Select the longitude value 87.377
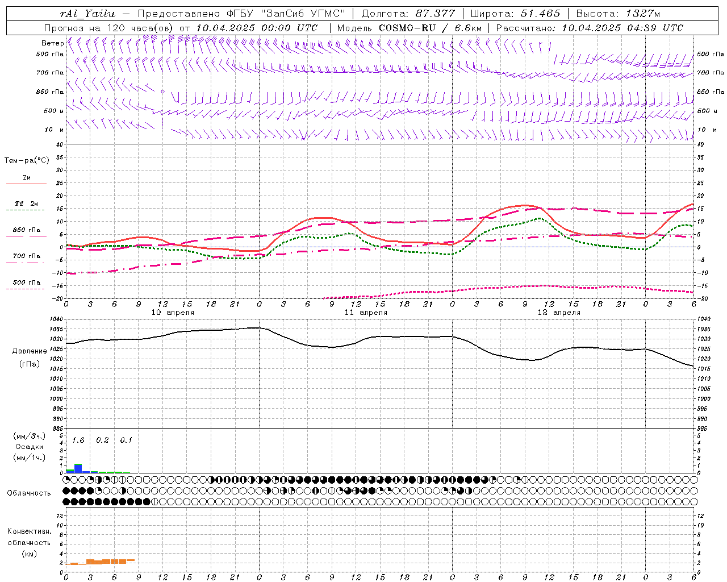The width and height of the screenshot is (727, 582). (x=434, y=14)
